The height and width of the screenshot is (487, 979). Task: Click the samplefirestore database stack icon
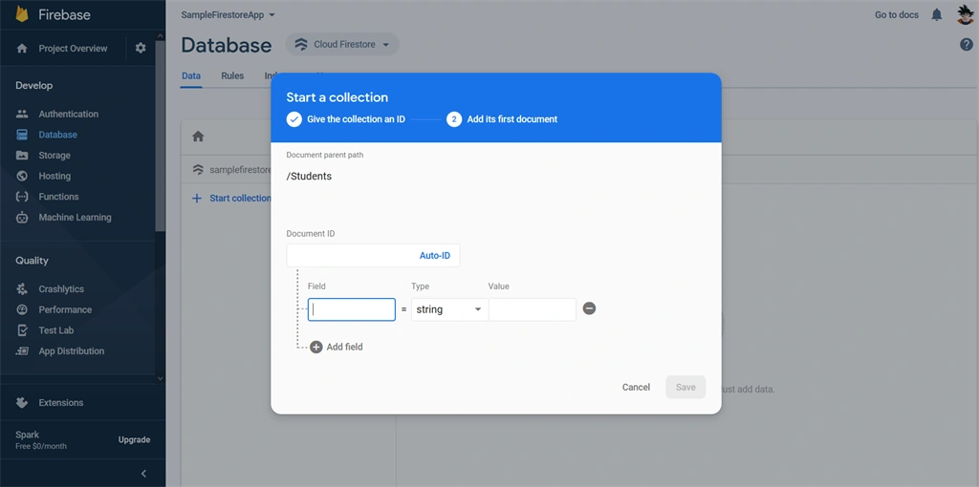[x=198, y=170]
